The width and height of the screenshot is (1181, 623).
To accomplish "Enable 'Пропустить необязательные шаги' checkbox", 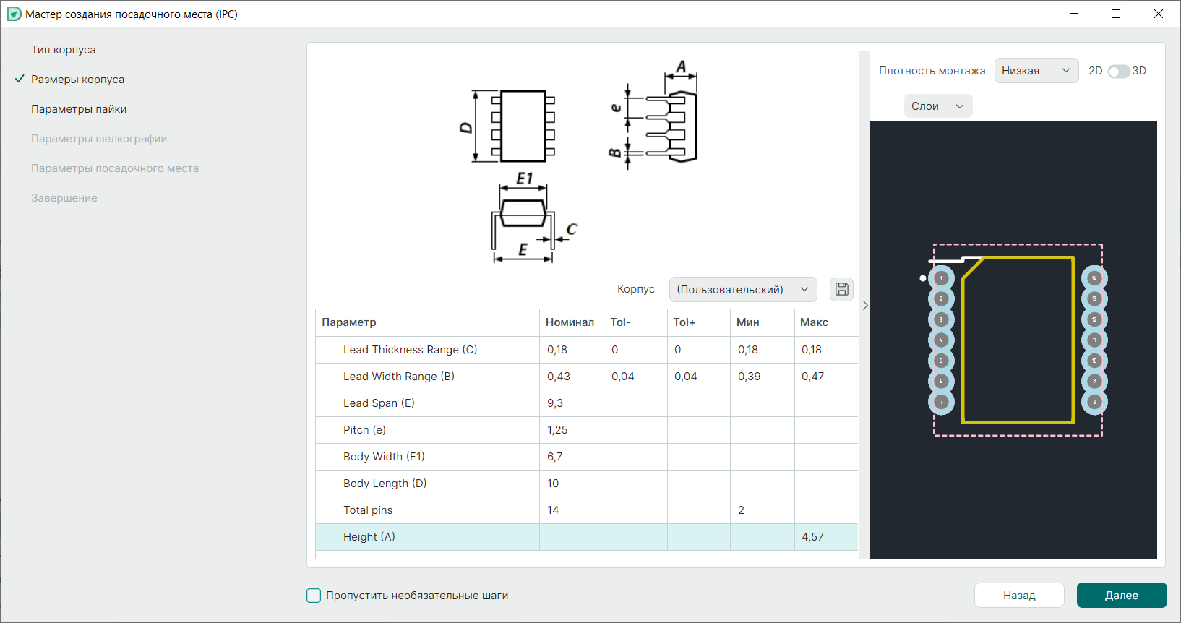I will click(314, 596).
